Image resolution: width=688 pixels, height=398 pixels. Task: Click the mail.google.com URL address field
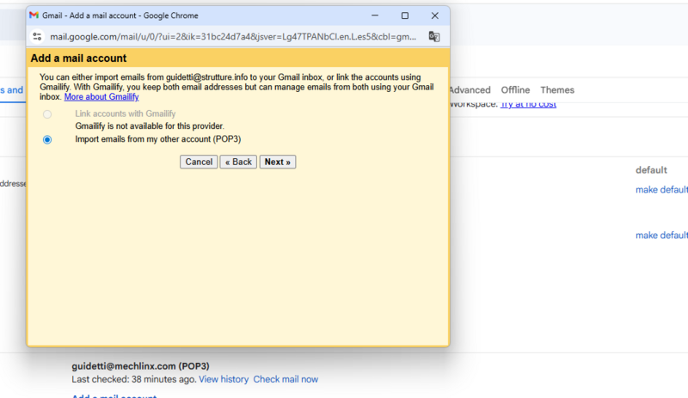click(x=232, y=37)
